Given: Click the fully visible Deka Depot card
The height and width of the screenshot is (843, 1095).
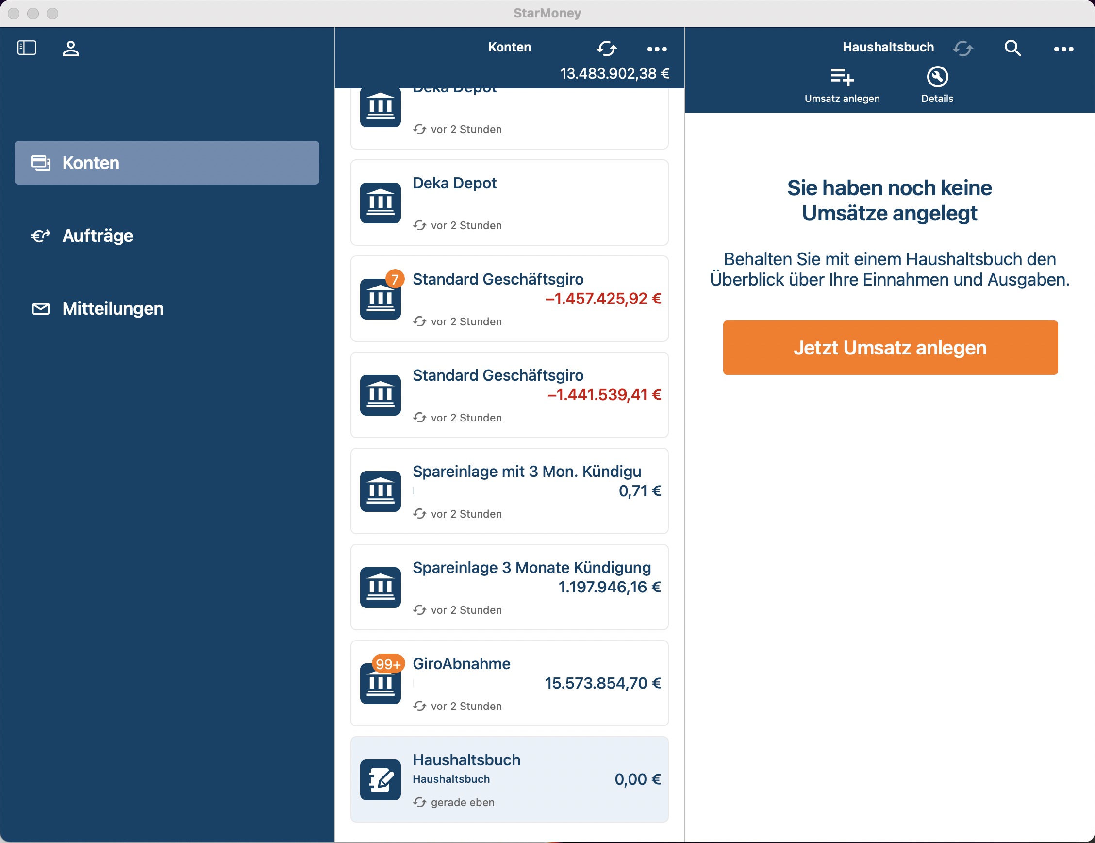Looking at the screenshot, I should coord(509,202).
